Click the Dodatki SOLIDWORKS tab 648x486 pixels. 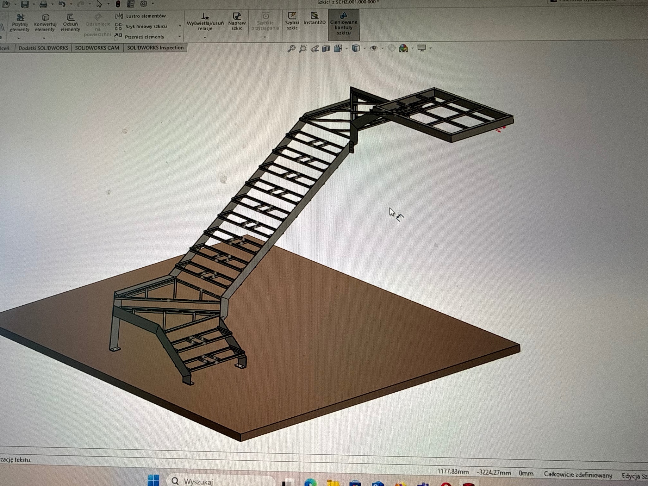tap(43, 48)
